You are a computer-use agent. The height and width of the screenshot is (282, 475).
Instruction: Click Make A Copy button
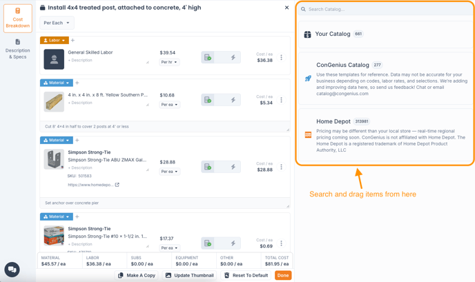click(137, 275)
